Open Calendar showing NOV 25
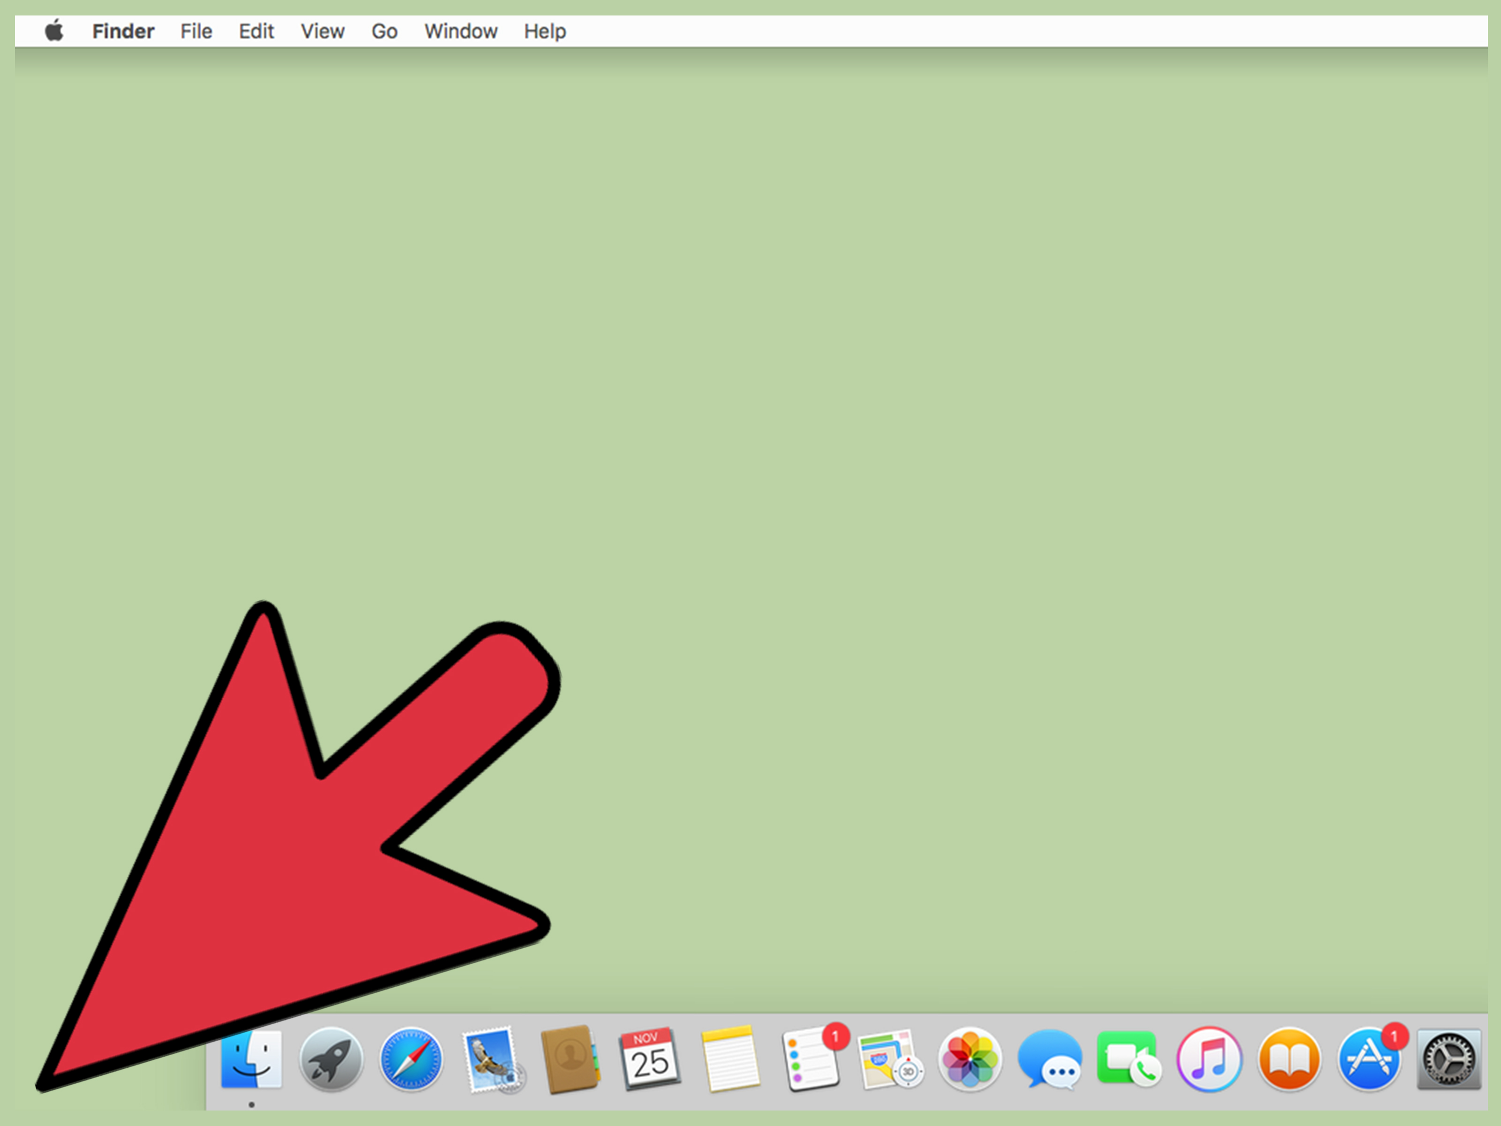Image resolution: width=1501 pixels, height=1126 pixels. click(x=650, y=1059)
